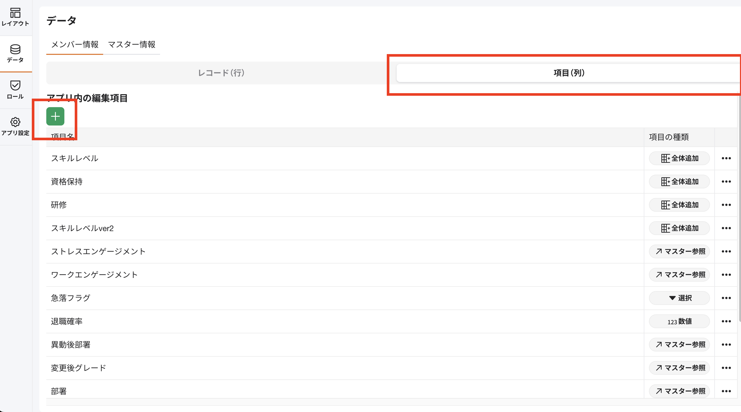
Task: Switch to the メンバー情報 tab
Action: (x=75, y=44)
